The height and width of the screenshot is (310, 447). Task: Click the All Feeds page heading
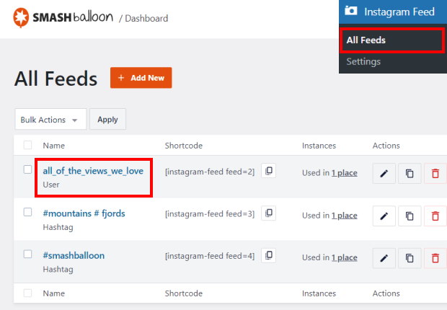tap(56, 79)
